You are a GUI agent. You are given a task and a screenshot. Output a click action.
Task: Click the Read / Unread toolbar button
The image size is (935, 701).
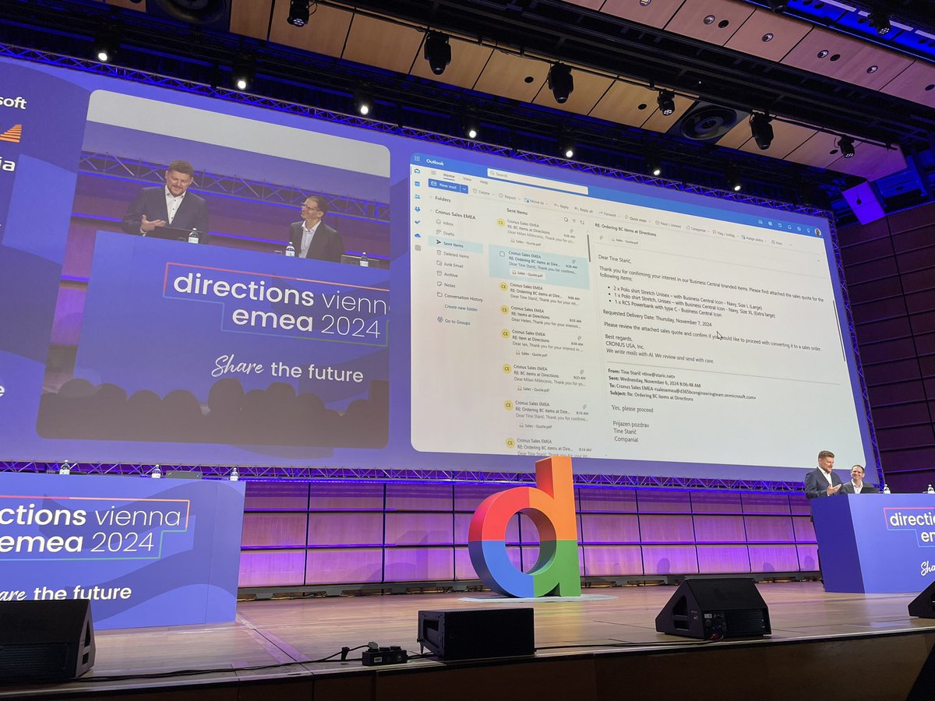tap(669, 224)
